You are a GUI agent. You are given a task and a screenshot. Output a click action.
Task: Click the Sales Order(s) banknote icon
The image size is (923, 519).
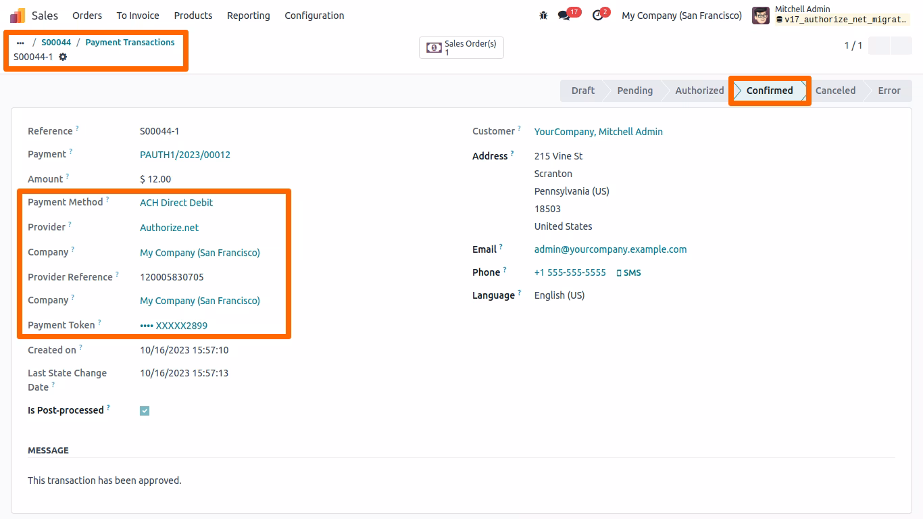click(x=434, y=48)
